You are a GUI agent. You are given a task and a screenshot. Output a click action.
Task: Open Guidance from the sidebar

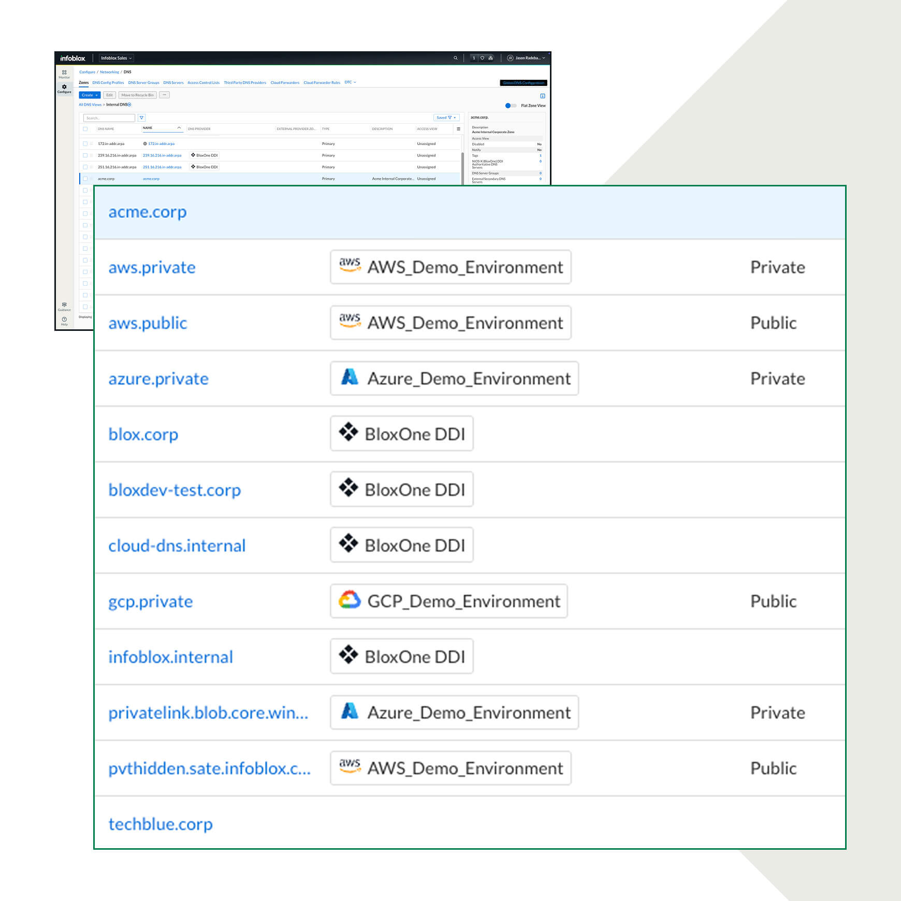(64, 307)
